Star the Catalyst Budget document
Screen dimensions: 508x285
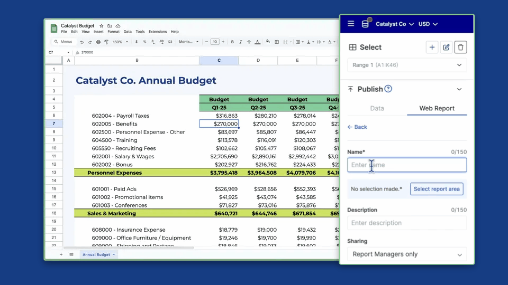point(102,26)
